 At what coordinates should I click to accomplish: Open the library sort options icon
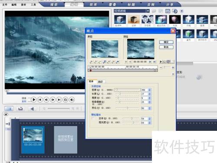coord(168,11)
